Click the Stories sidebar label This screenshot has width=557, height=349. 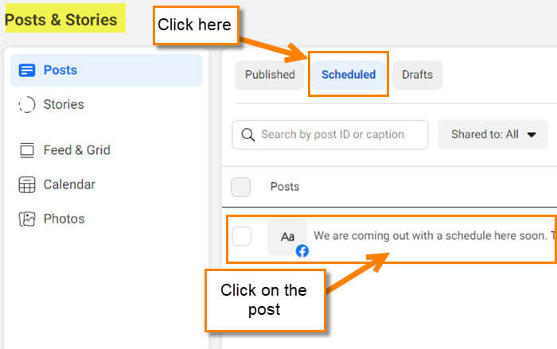coord(64,104)
